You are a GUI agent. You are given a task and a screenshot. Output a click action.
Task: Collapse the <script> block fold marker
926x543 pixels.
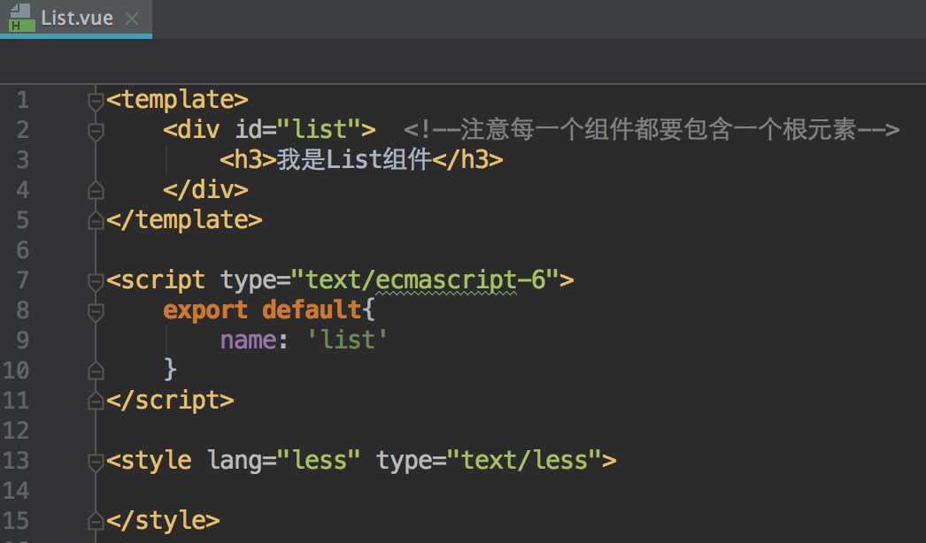(x=96, y=281)
